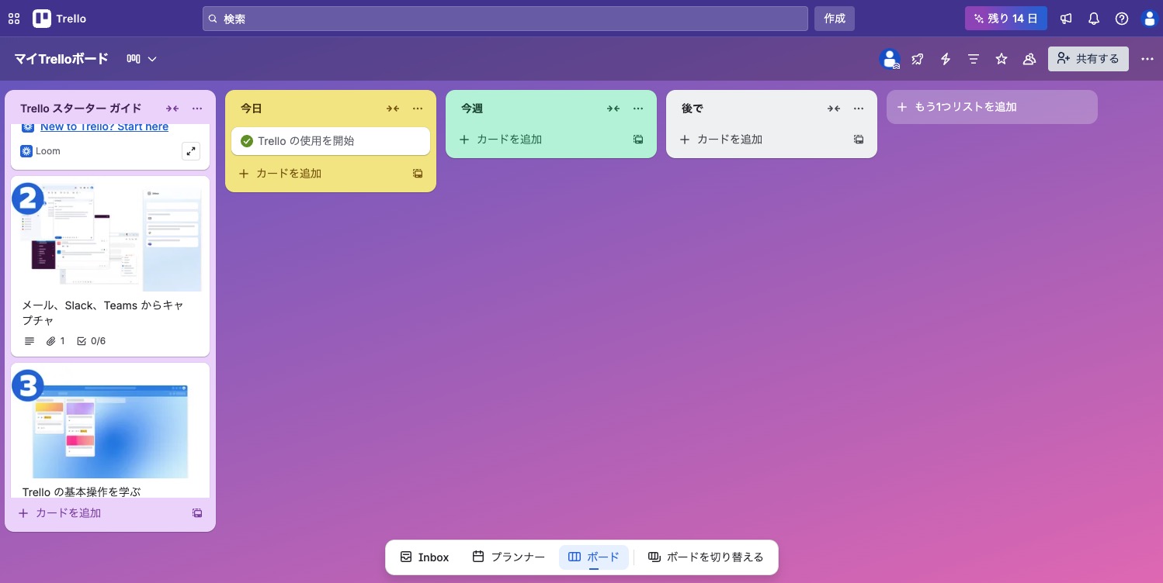Open the notifications bell icon
Screen dimensions: 1163x583
(1094, 19)
